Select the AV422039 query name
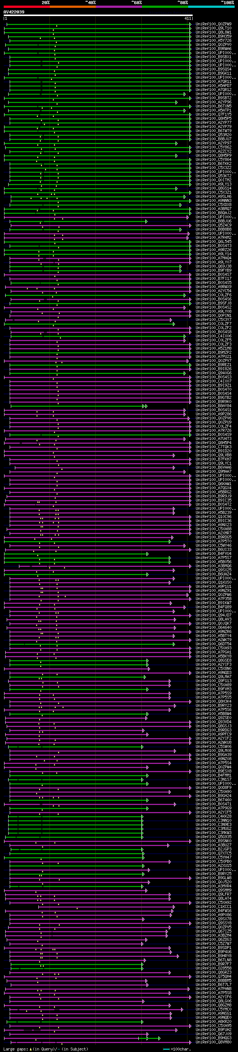Screen dimensions: 238x1052 [x=14, y=12]
